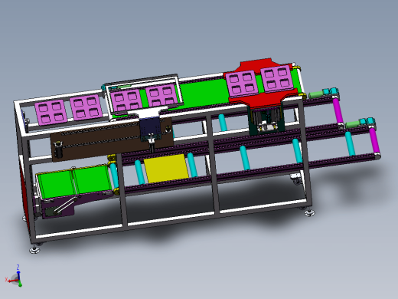Select the brown side plate with chain rows
Screen dimensions: 398x299
click(x=112, y=140)
